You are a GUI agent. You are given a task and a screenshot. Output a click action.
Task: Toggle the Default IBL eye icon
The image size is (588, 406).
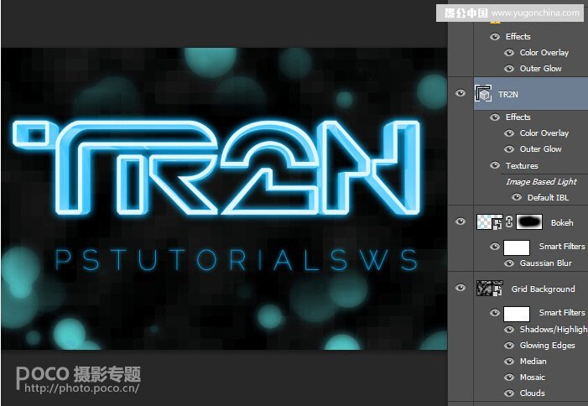click(x=517, y=197)
